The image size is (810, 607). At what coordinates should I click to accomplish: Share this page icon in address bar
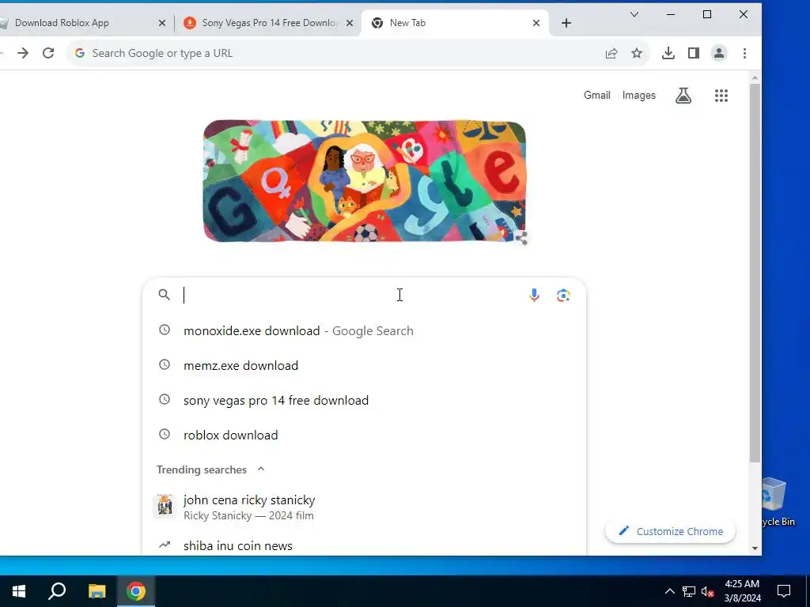tap(611, 53)
